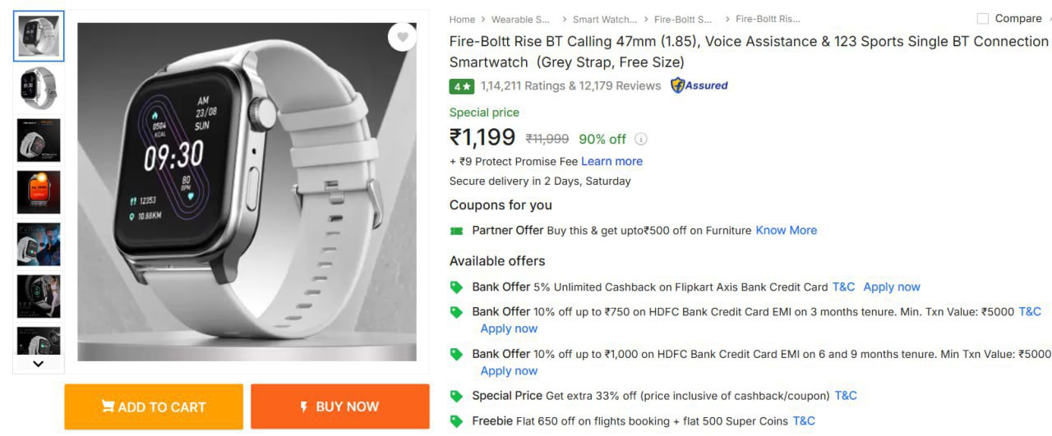Select the second watch thumbnail image
This screenshot has height=436, width=1052.
[x=39, y=89]
